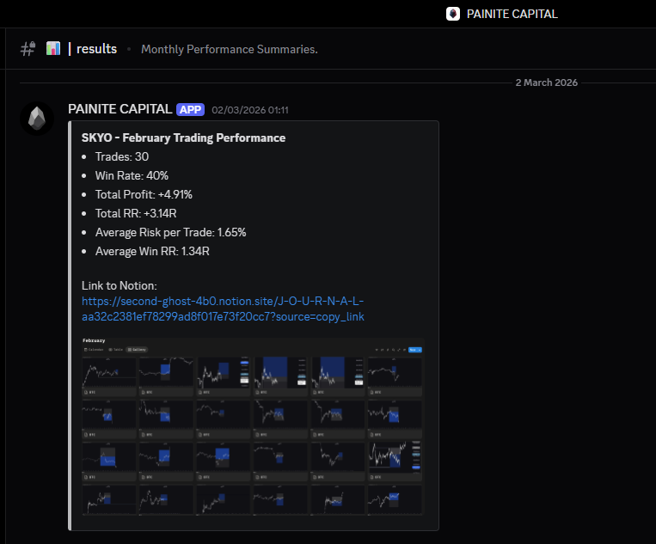The width and height of the screenshot is (656, 544).
Task: Click the PAINITE CAPITAL message author name
Action: [120, 109]
